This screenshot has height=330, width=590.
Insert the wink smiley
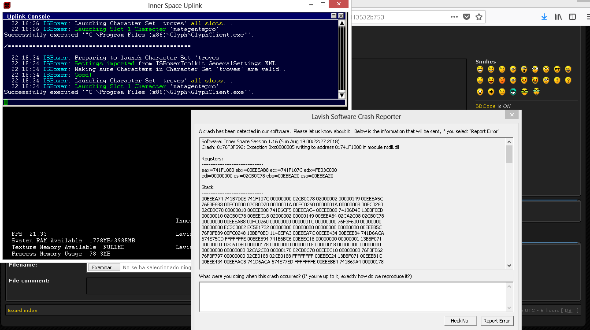(x=502, y=69)
